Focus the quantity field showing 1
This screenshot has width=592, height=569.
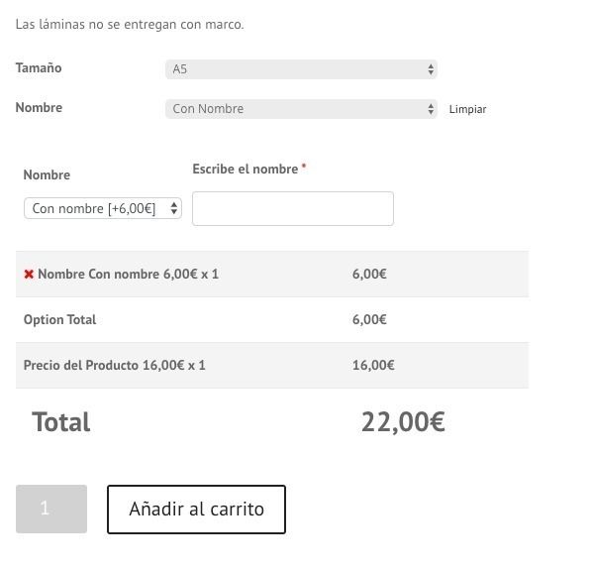pyautogui.click(x=51, y=509)
